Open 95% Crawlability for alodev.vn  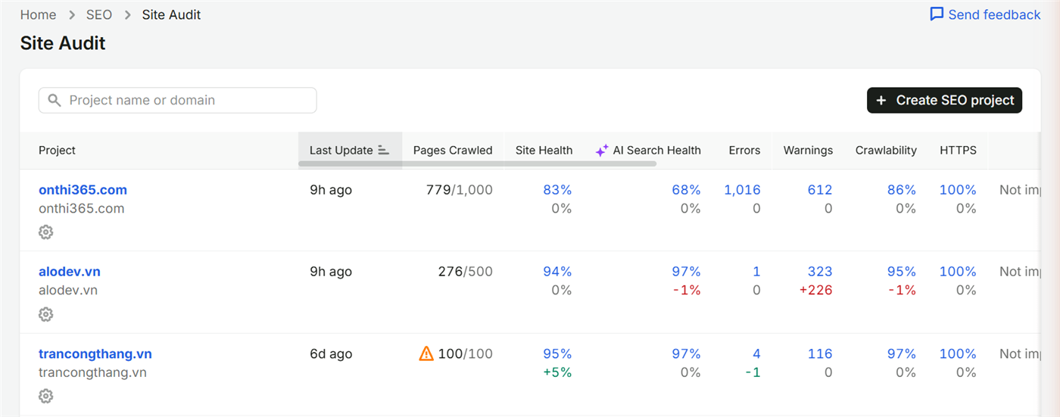click(x=902, y=272)
